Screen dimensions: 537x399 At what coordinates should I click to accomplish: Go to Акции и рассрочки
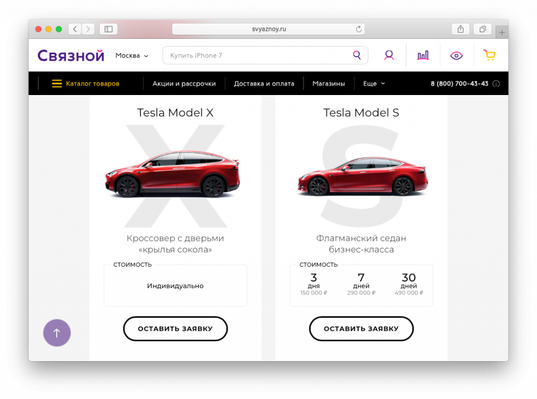click(x=184, y=83)
